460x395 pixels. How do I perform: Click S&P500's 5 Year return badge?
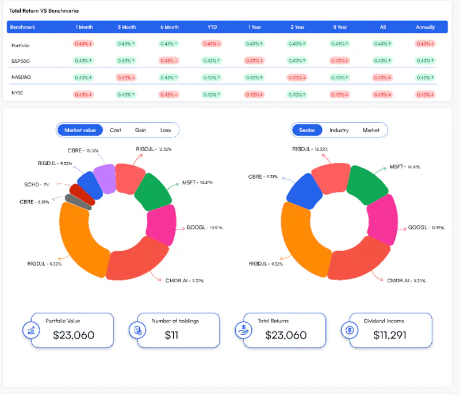tap(340, 61)
